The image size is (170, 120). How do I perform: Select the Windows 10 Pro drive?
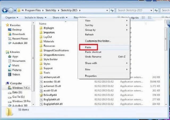coord(21,101)
